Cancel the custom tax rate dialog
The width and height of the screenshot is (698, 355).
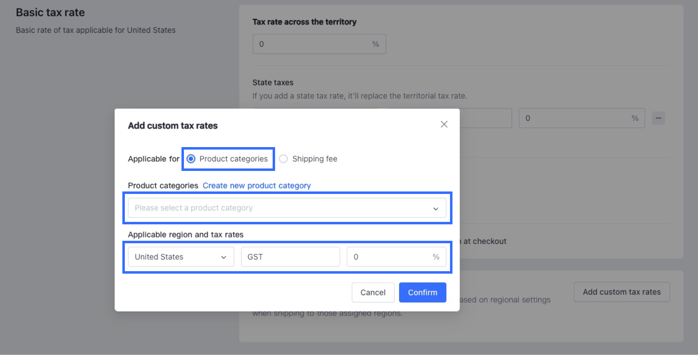click(373, 292)
